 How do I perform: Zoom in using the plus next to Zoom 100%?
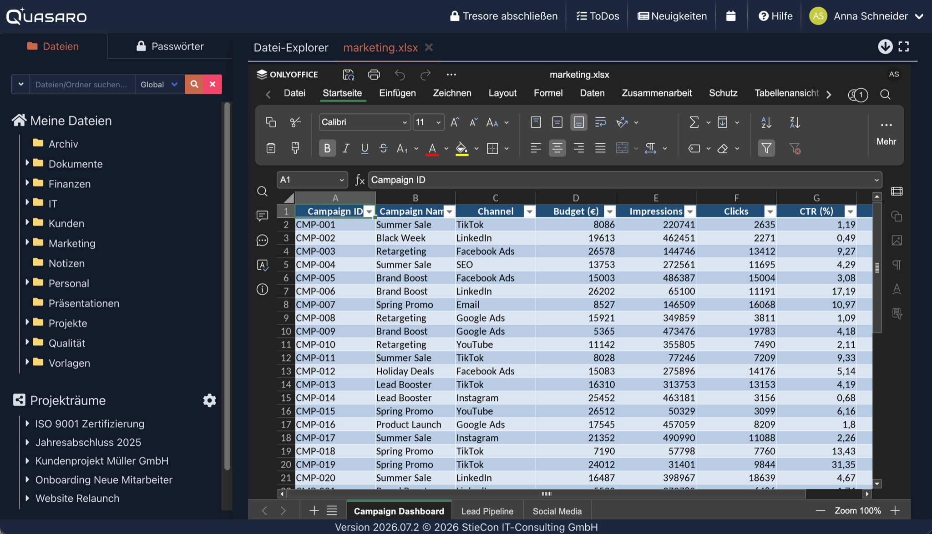coord(895,510)
